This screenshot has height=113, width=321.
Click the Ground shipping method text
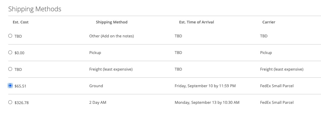[x=96, y=86]
